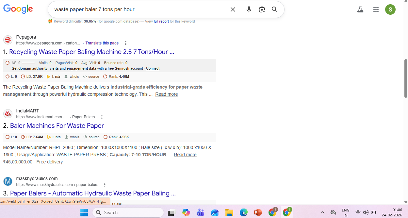
Task: Click the speaker volume tray icon
Action: click(x=366, y=212)
